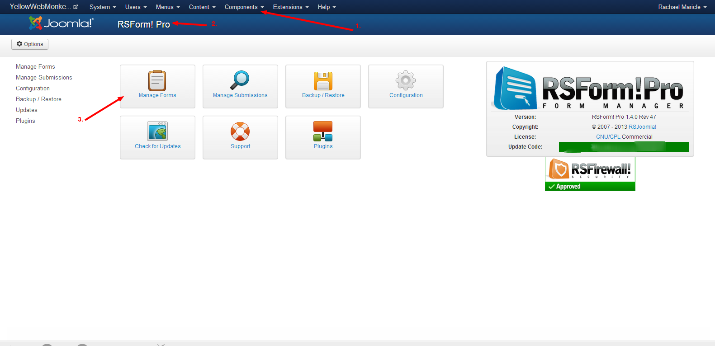The height and width of the screenshot is (346, 715).
Task: Expand the Components menu
Action: tap(244, 7)
